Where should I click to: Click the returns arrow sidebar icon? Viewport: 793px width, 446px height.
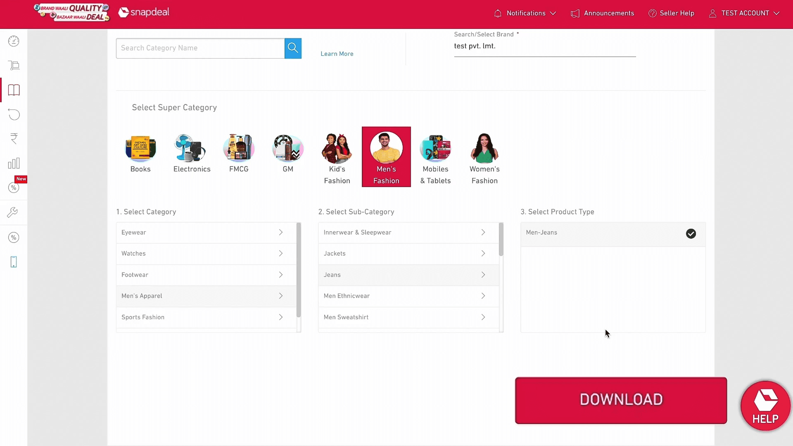14,114
